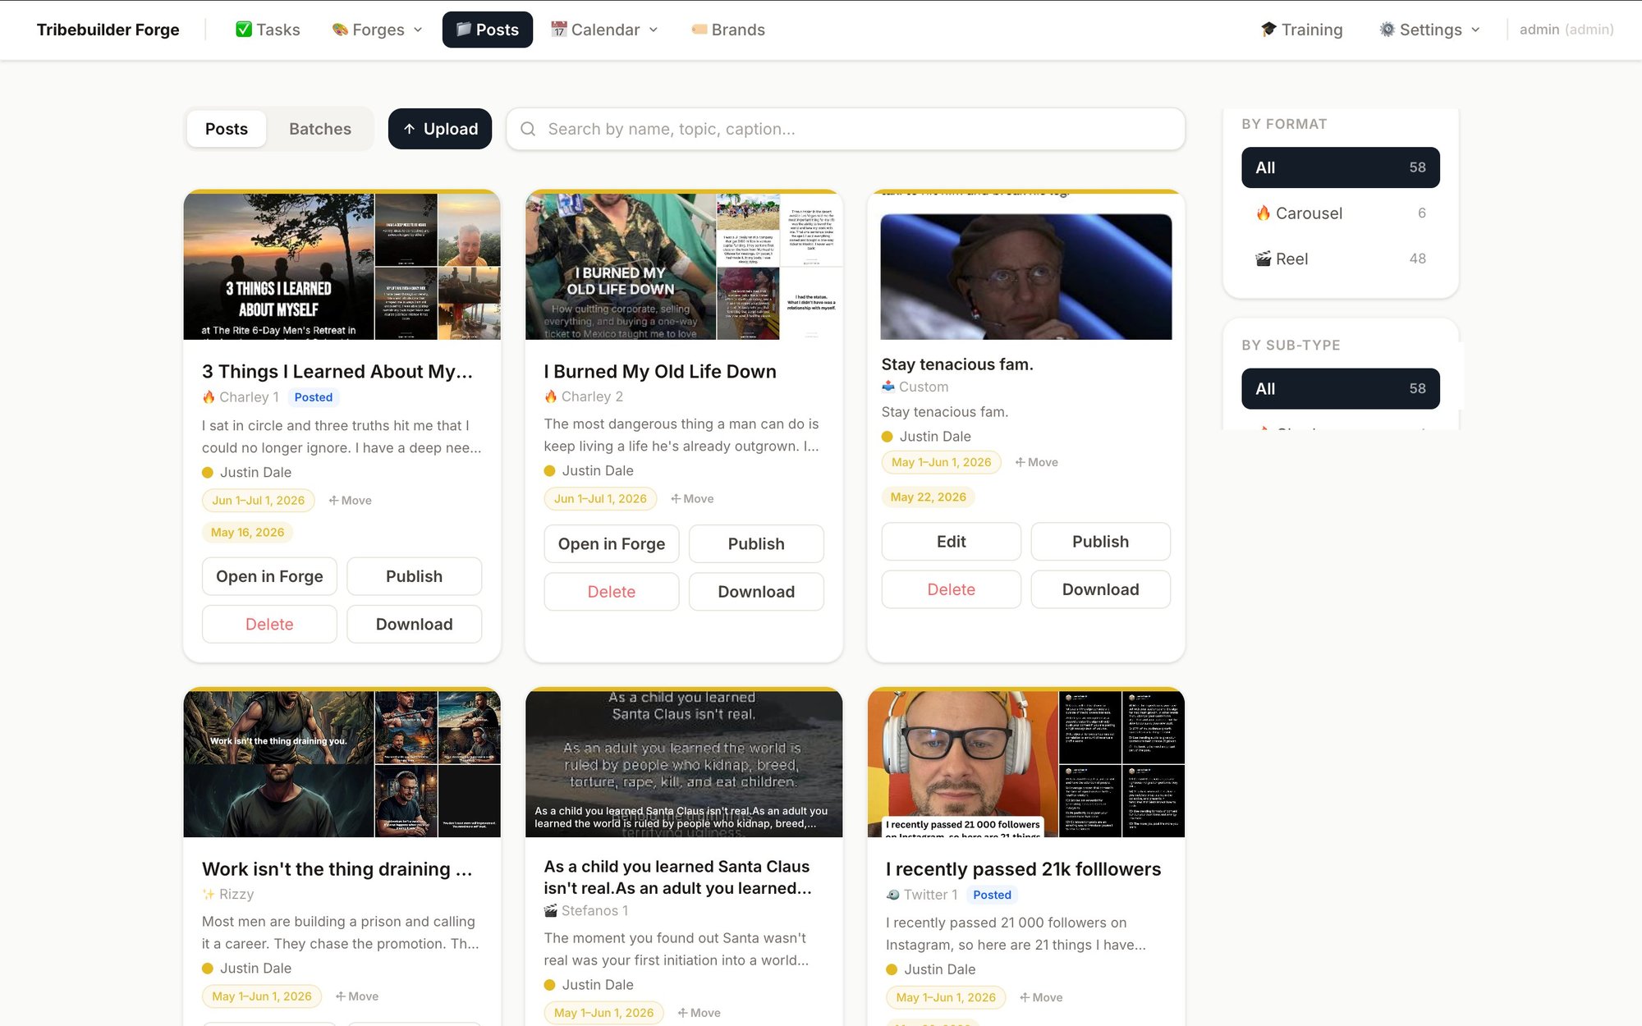1642x1026 pixels.
Task: Filter posts by Carousel format
Action: (x=1340, y=213)
